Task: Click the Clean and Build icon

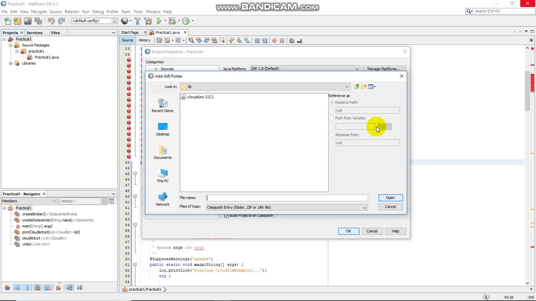Action: (x=148, y=21)
